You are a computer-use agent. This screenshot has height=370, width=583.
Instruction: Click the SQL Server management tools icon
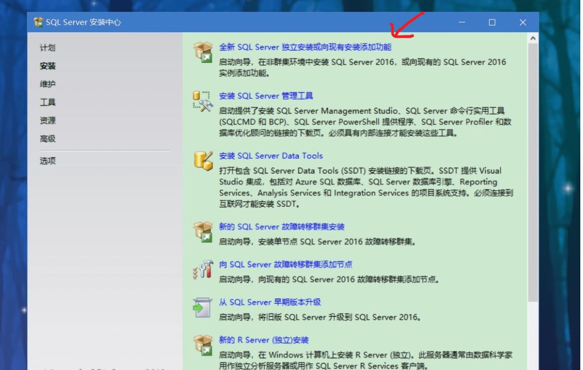pos(203,101)
